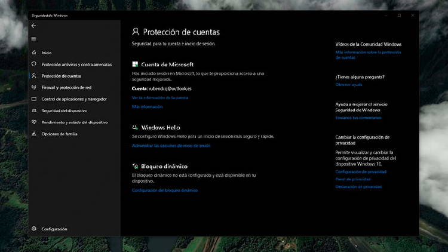The height and width of the screenshot is (252, 448).
Task: Click Más información under Cuenta de Microsoft
Action: [147, 106]
